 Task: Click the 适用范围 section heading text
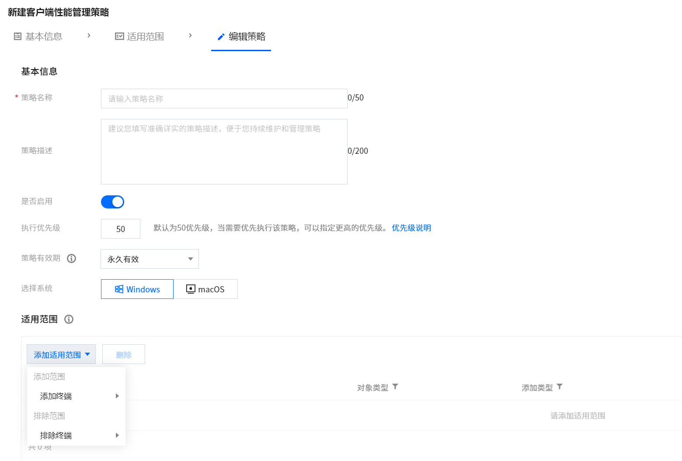[39, 319]
